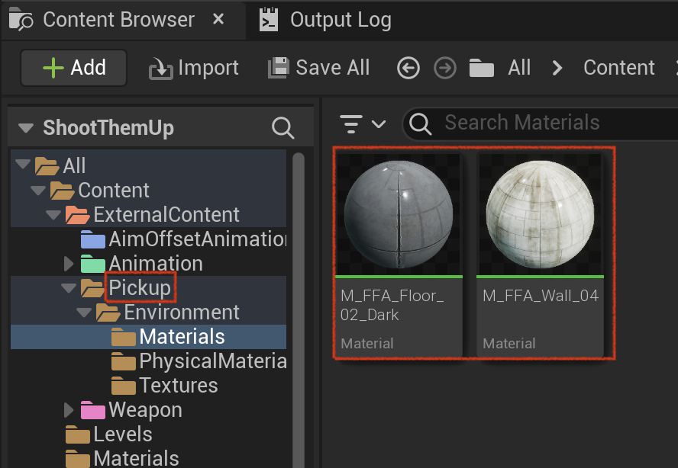Click the Add button

73,68
